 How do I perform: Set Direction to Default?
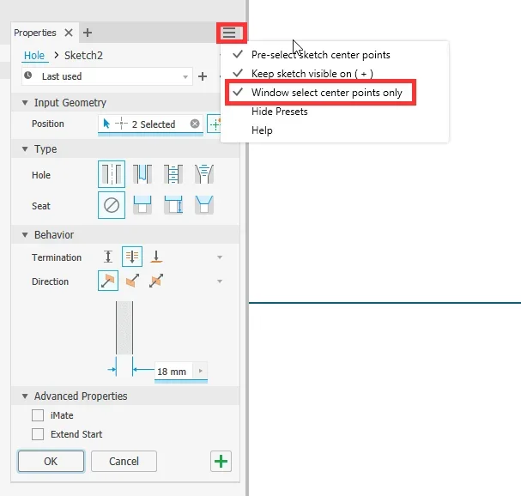(108, 281)
